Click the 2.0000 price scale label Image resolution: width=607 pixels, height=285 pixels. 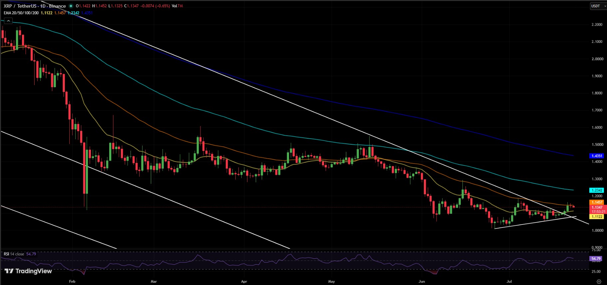[597, 59]
